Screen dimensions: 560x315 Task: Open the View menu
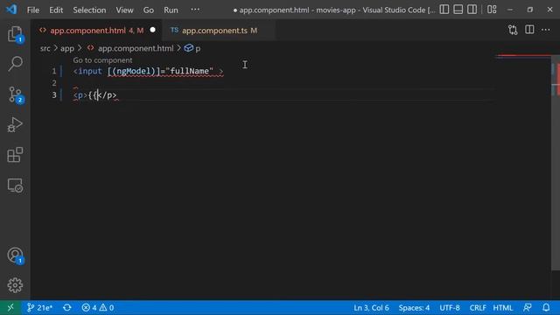tap(124, 10)
